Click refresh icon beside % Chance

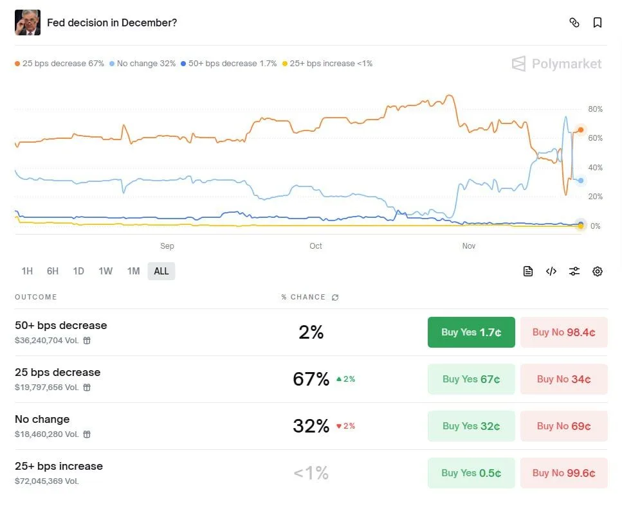click(335, 298)
